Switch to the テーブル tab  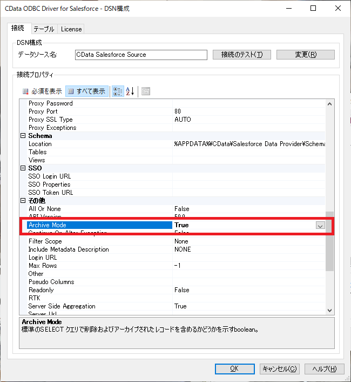click(x=44, y=29)
